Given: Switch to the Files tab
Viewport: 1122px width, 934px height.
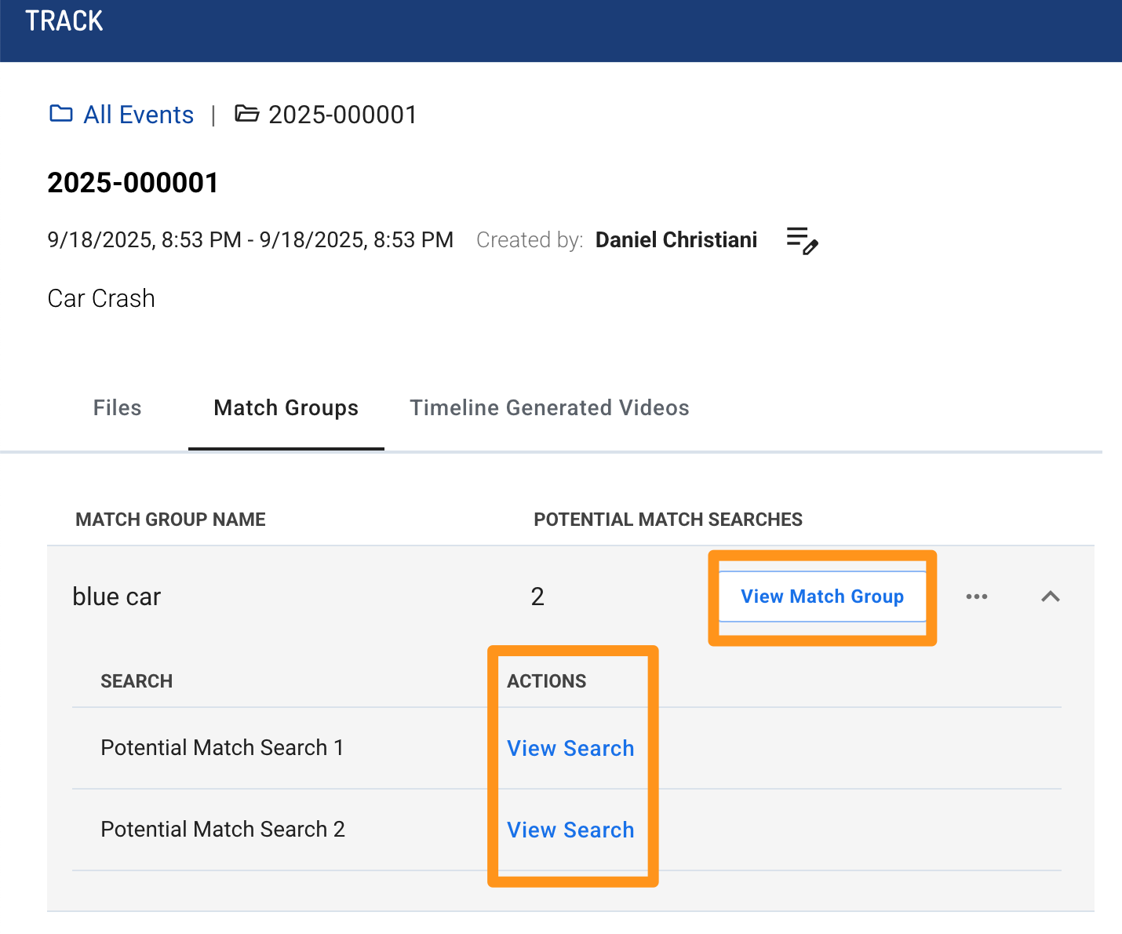Looking at the screenshot, I should pyautogui.click(x=117, y=408).
